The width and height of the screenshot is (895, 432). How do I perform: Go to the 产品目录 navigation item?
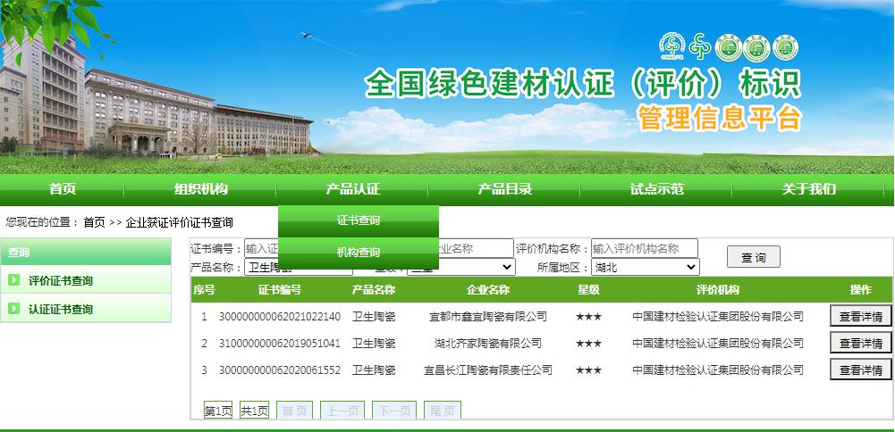pos(505,188)
